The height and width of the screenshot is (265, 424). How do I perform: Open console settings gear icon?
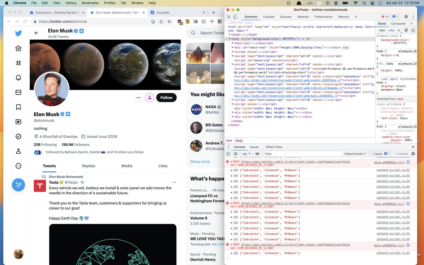click(413, 154)
